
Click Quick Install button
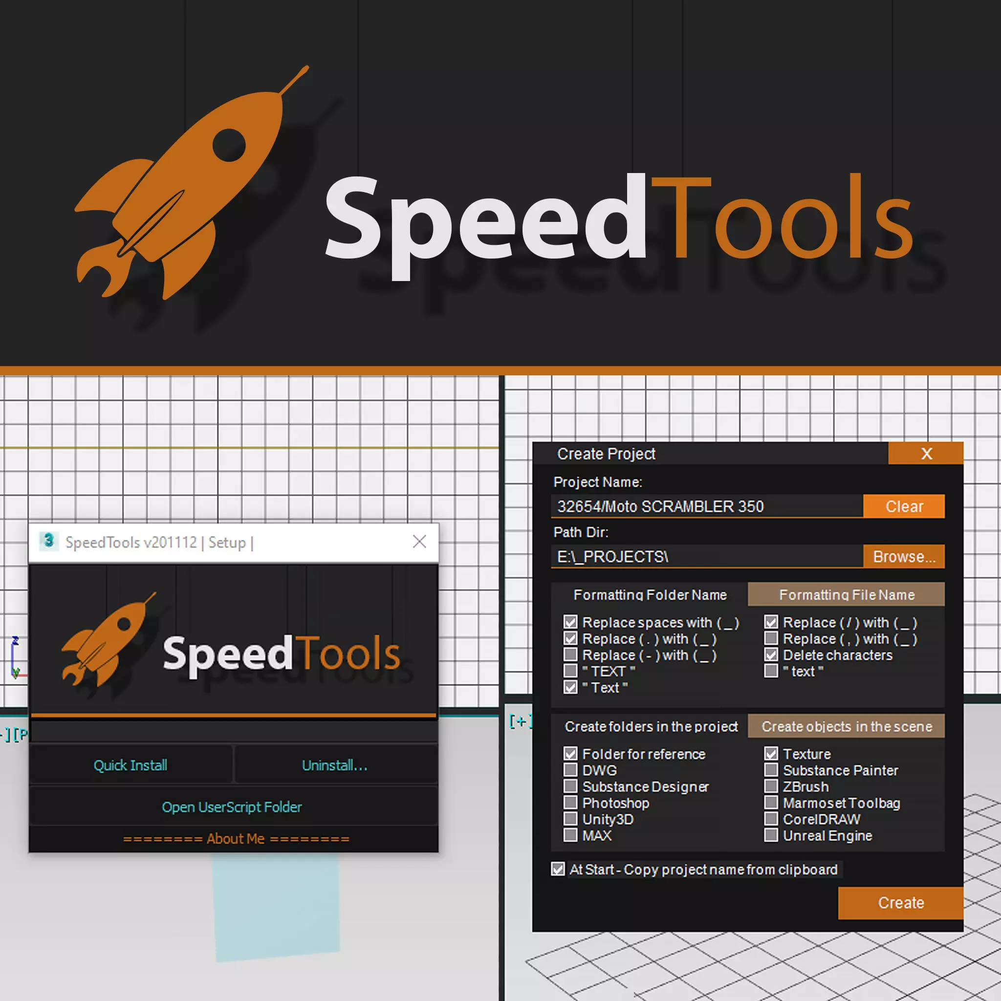(x=131, y=765)
